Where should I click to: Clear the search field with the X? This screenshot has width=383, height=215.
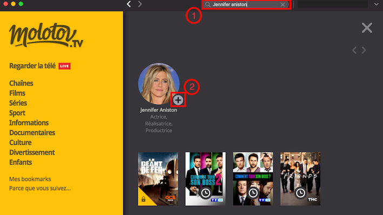coord(283,4)
